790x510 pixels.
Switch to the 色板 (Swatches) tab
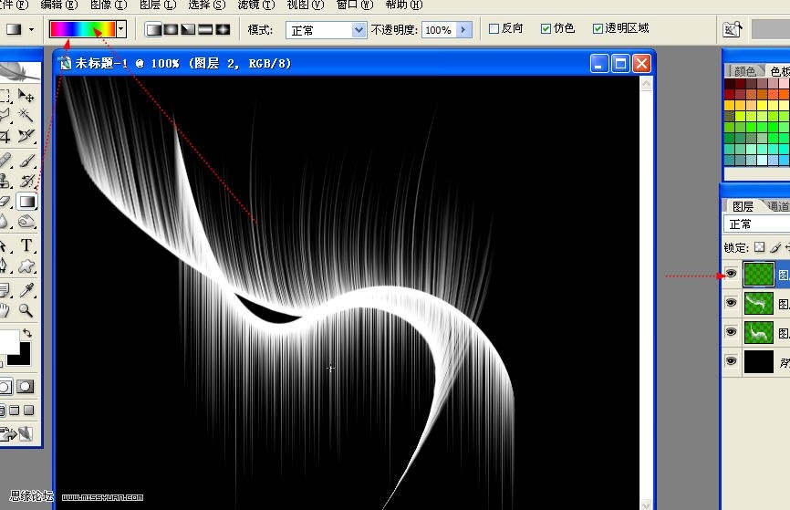tap(779, 71)
